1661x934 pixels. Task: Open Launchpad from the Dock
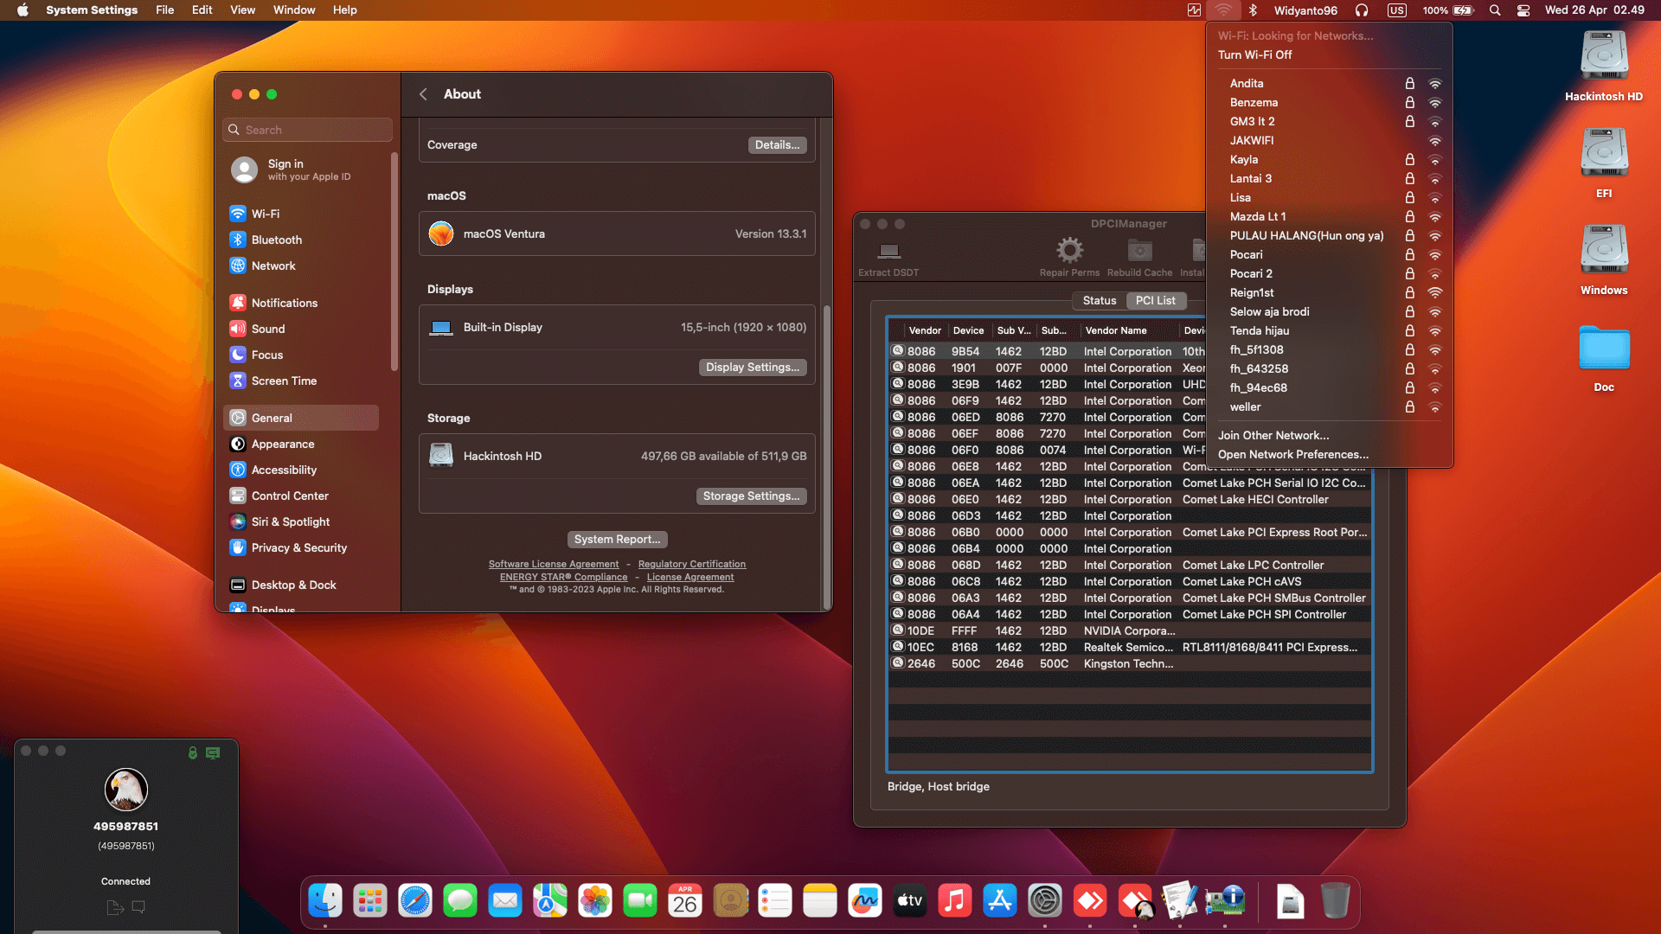(x=370, y=901)
